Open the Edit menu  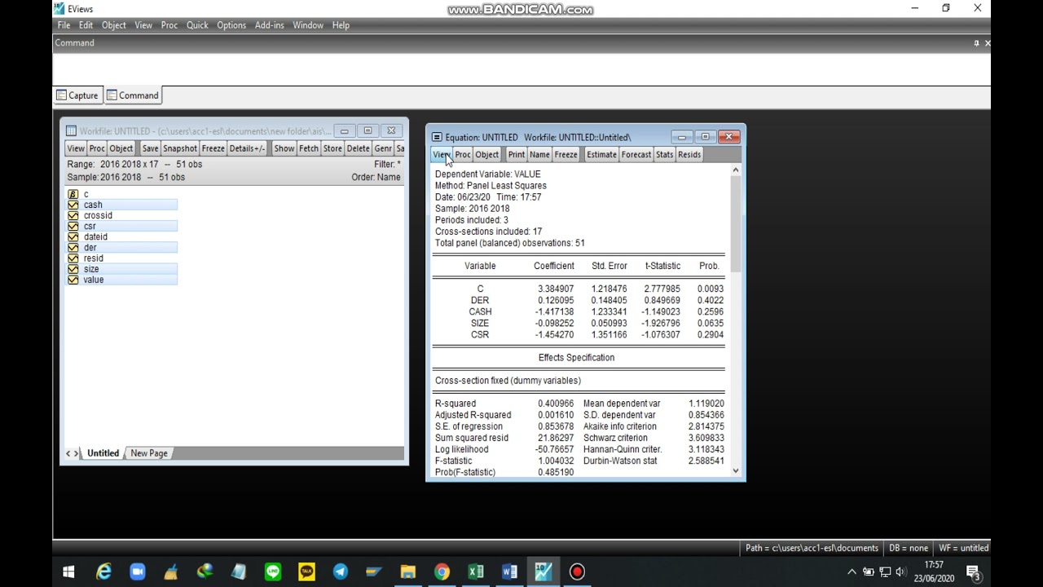86,25
